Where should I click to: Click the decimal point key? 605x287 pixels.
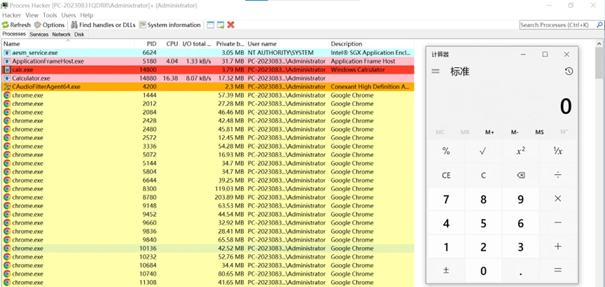520,270
